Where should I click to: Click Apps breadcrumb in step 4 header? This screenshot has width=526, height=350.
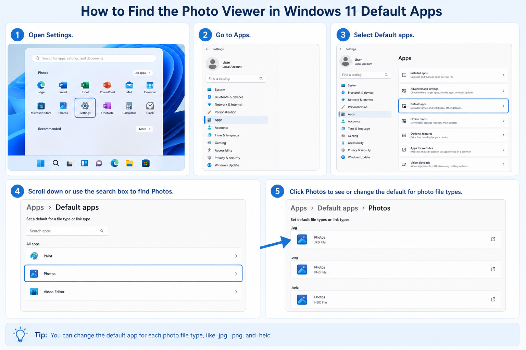[x=35, y=207]
